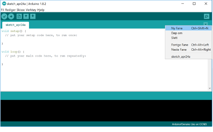Open the Fil menu
213x132 pixels.
(x=2, y=10)
